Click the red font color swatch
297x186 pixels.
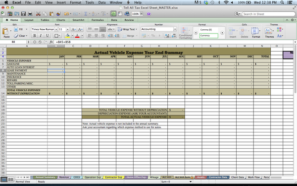click(77, 36)
